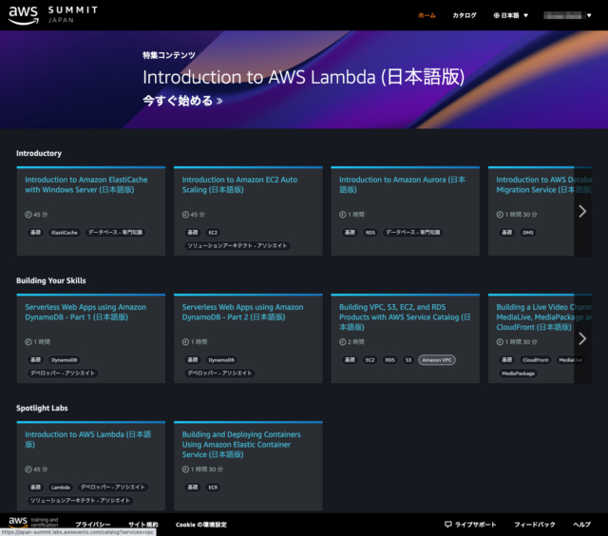
Task: Open プライバシー footer link
Action: point(93,525)
